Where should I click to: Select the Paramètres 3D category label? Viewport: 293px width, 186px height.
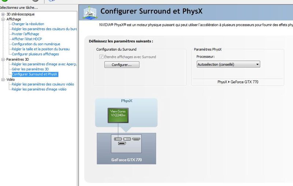(x=18, y=59)
